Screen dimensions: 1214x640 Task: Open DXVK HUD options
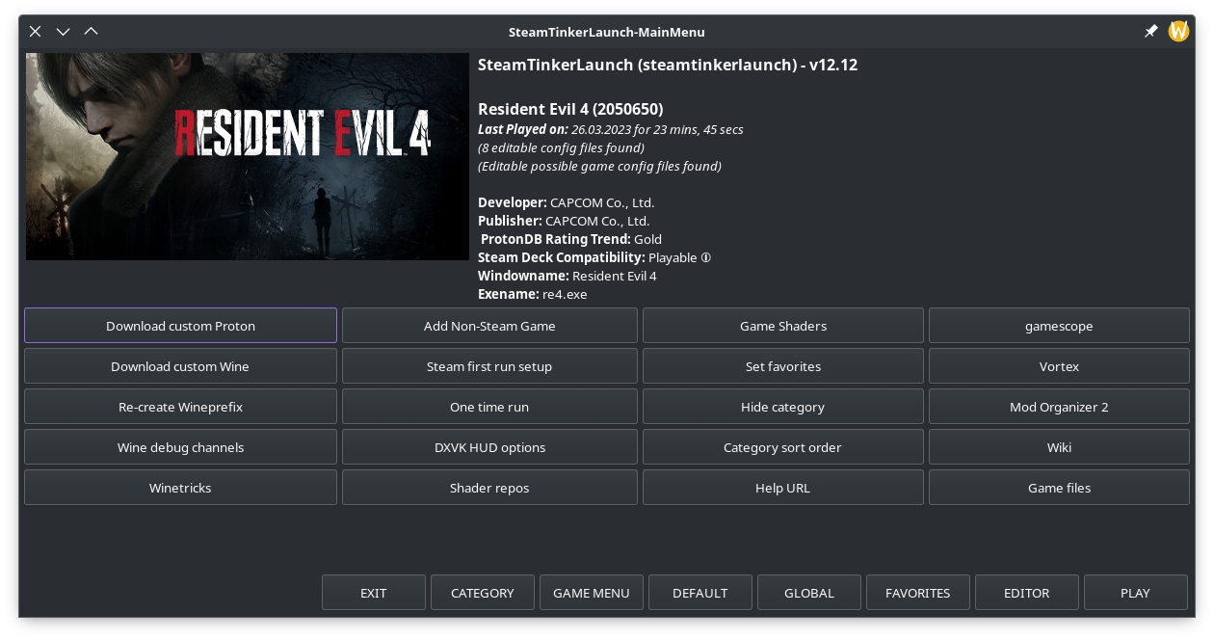click(x=489, y=447)
